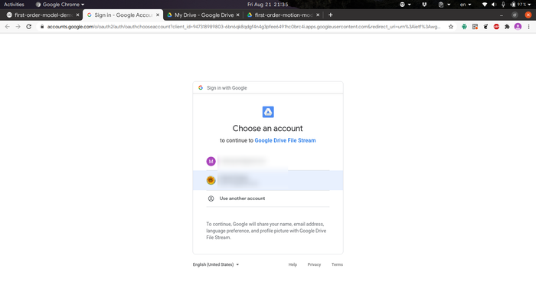This screenshot has height=302, width=536.
Task: Reload the page with the refresh icon
Action: tap(29, 27)
